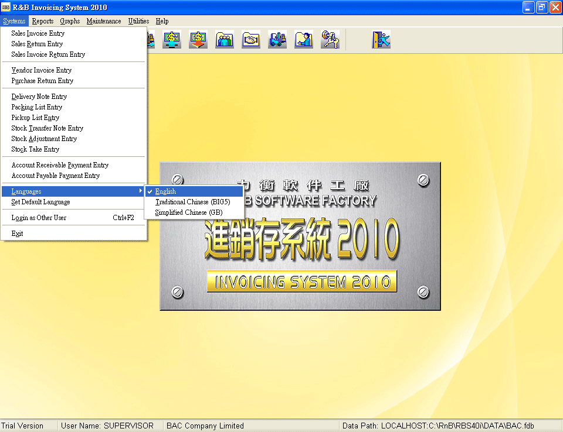Click the folder icon with a single person
563x432 pixels.
click(x=304, y=39)
